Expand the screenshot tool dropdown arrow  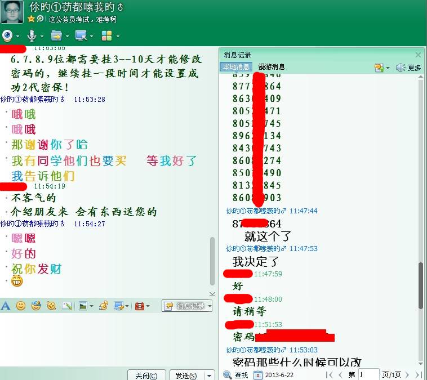pos(127,306)
